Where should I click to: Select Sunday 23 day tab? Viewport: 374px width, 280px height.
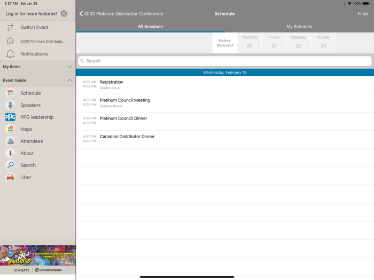(323, 43)
